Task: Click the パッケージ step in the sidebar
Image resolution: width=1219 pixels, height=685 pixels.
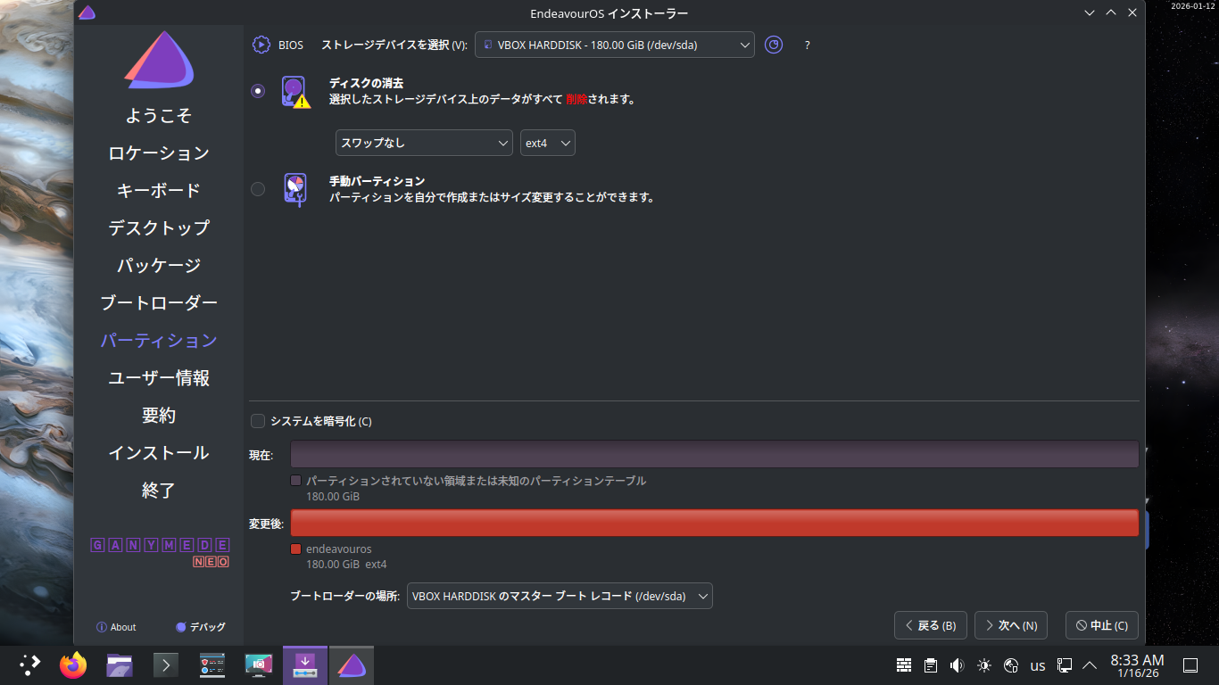Action: (159, 266)
